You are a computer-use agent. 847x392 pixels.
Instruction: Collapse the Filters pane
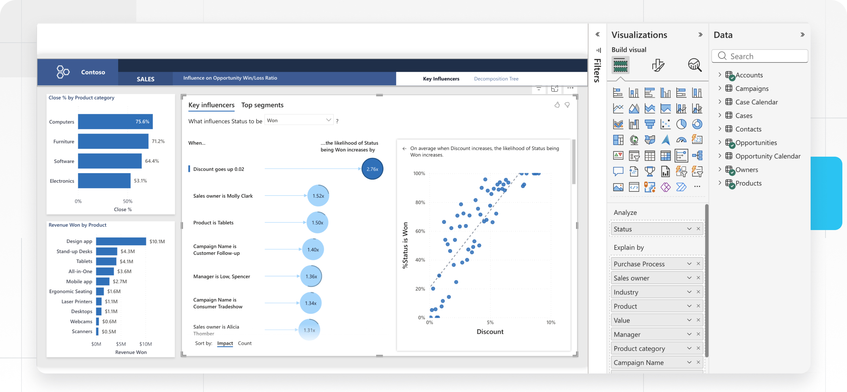pyautogui.click(x=598, y=34)
